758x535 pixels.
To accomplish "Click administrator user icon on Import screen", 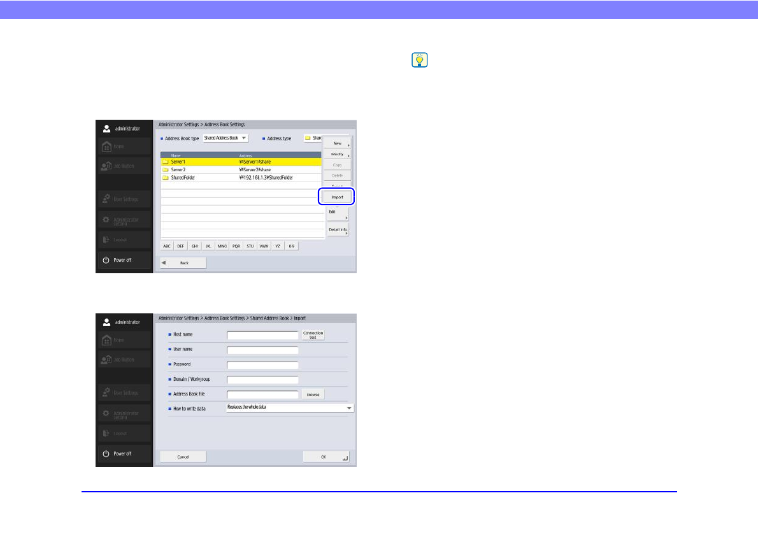I will (x=106, y=322).
